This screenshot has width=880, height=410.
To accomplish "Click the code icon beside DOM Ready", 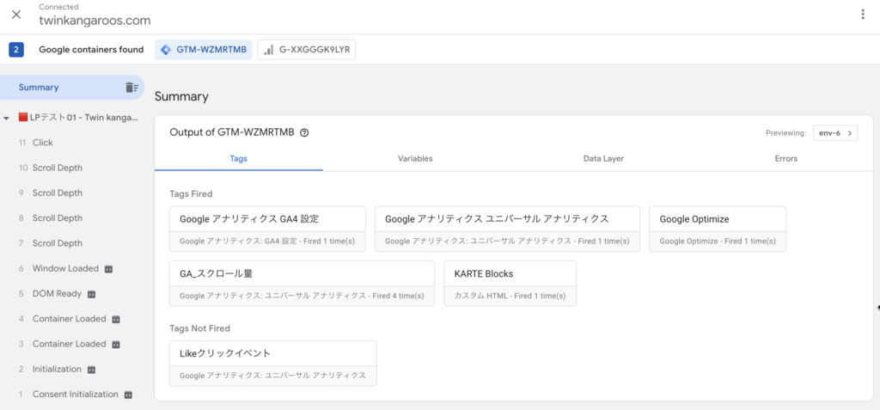I will pyautogui.click(x=91, y=294).
